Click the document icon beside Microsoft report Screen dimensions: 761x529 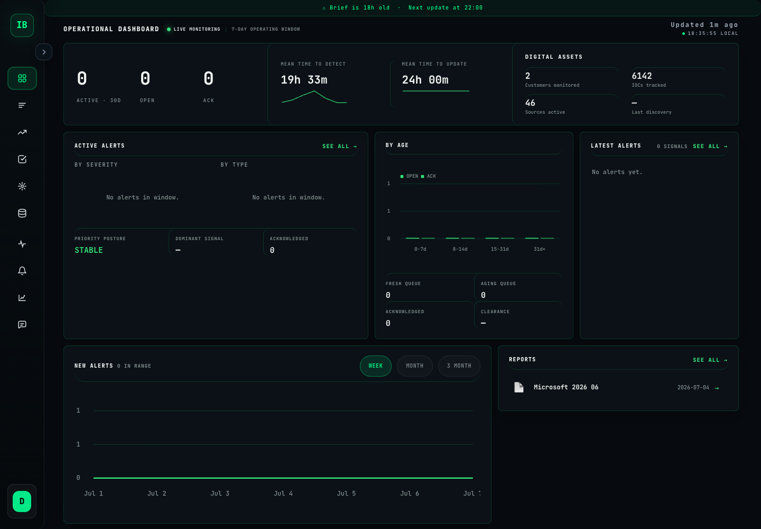(519, 387)
